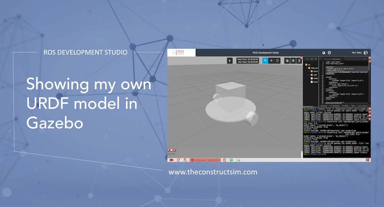Insert a box shape into the scene
Screen dimensions: 384x207
[287, 60]
